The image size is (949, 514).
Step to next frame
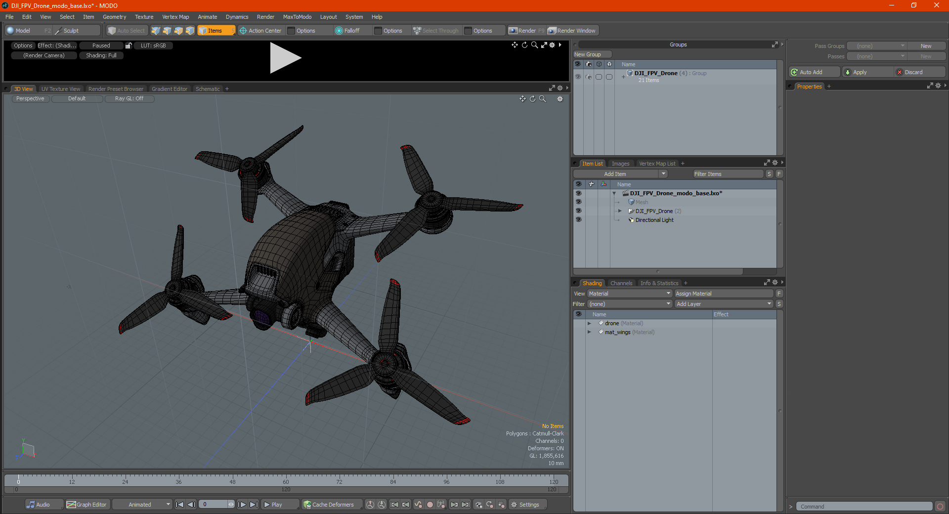[242, 505]
